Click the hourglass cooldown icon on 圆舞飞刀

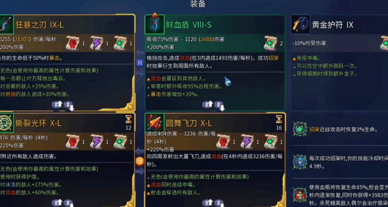click(279, 119)
